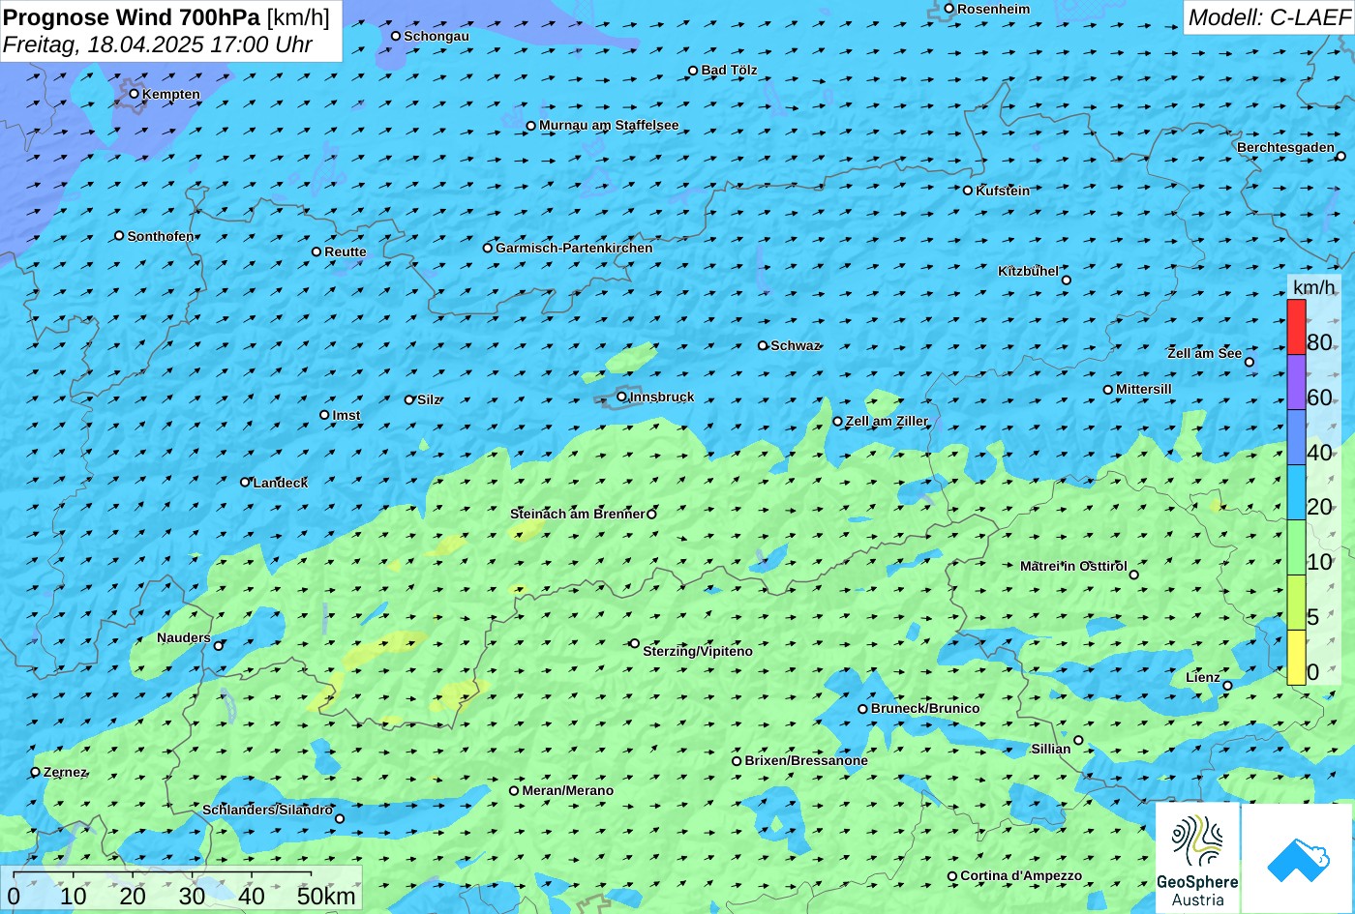The image size is (1355, 914).
Task: Click the Berchtesgaden location marker
Action: pos(1341,156)
